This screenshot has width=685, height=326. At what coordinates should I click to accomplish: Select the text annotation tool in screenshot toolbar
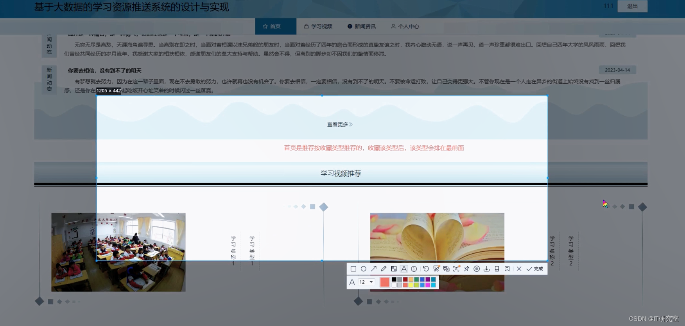click(404, 269)
